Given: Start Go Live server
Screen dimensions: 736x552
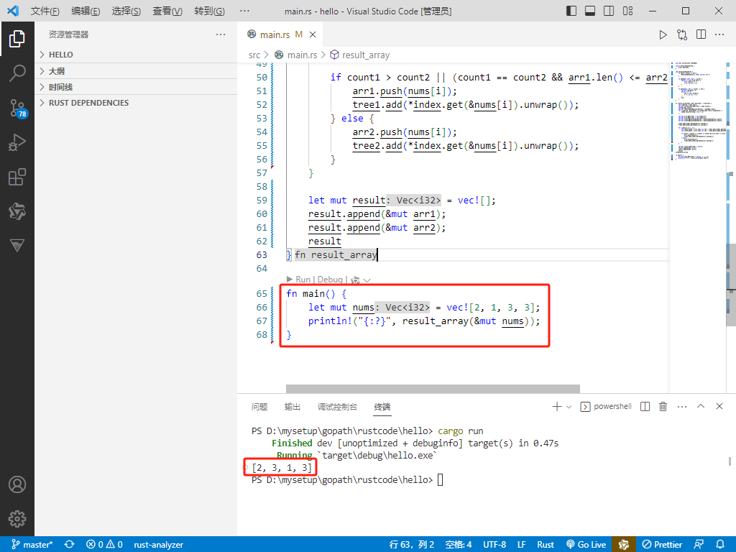Looking at the screenshot, I should (x=586, y=545).
